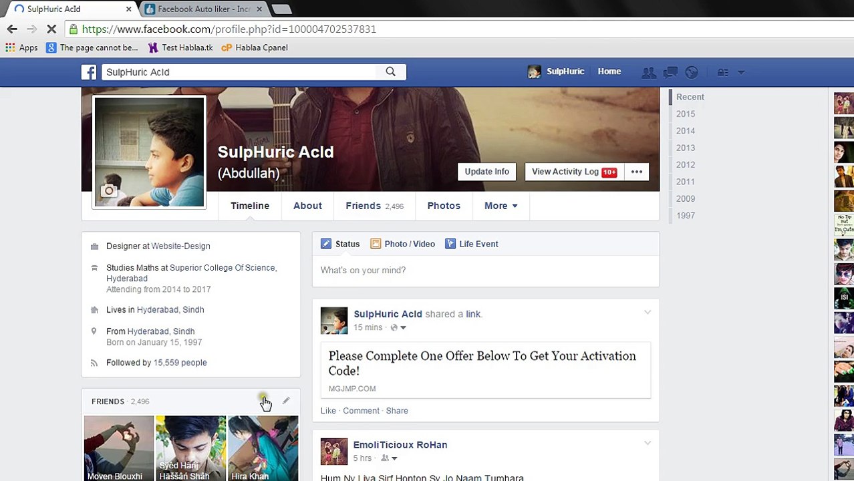The width and height of the screenshot is (854, 481).
Task: Jump to 2014 in timeline navigator
Action: point(686,131)
